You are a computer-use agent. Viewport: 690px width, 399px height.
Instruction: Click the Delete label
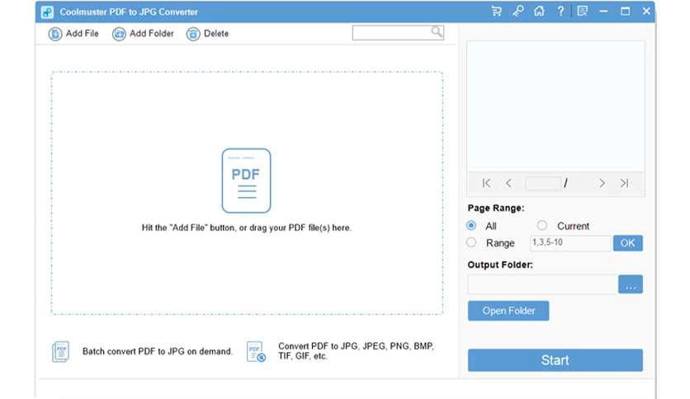(216, 34)
